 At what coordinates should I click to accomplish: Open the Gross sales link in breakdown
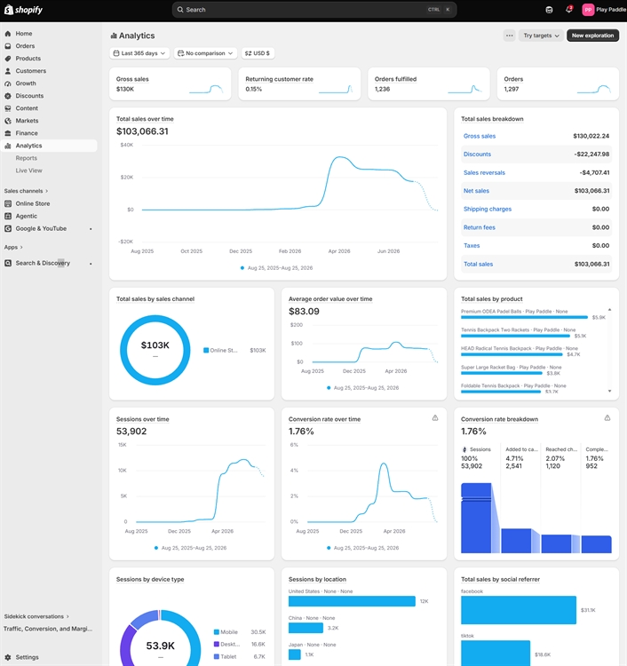(x=480, y=136)
